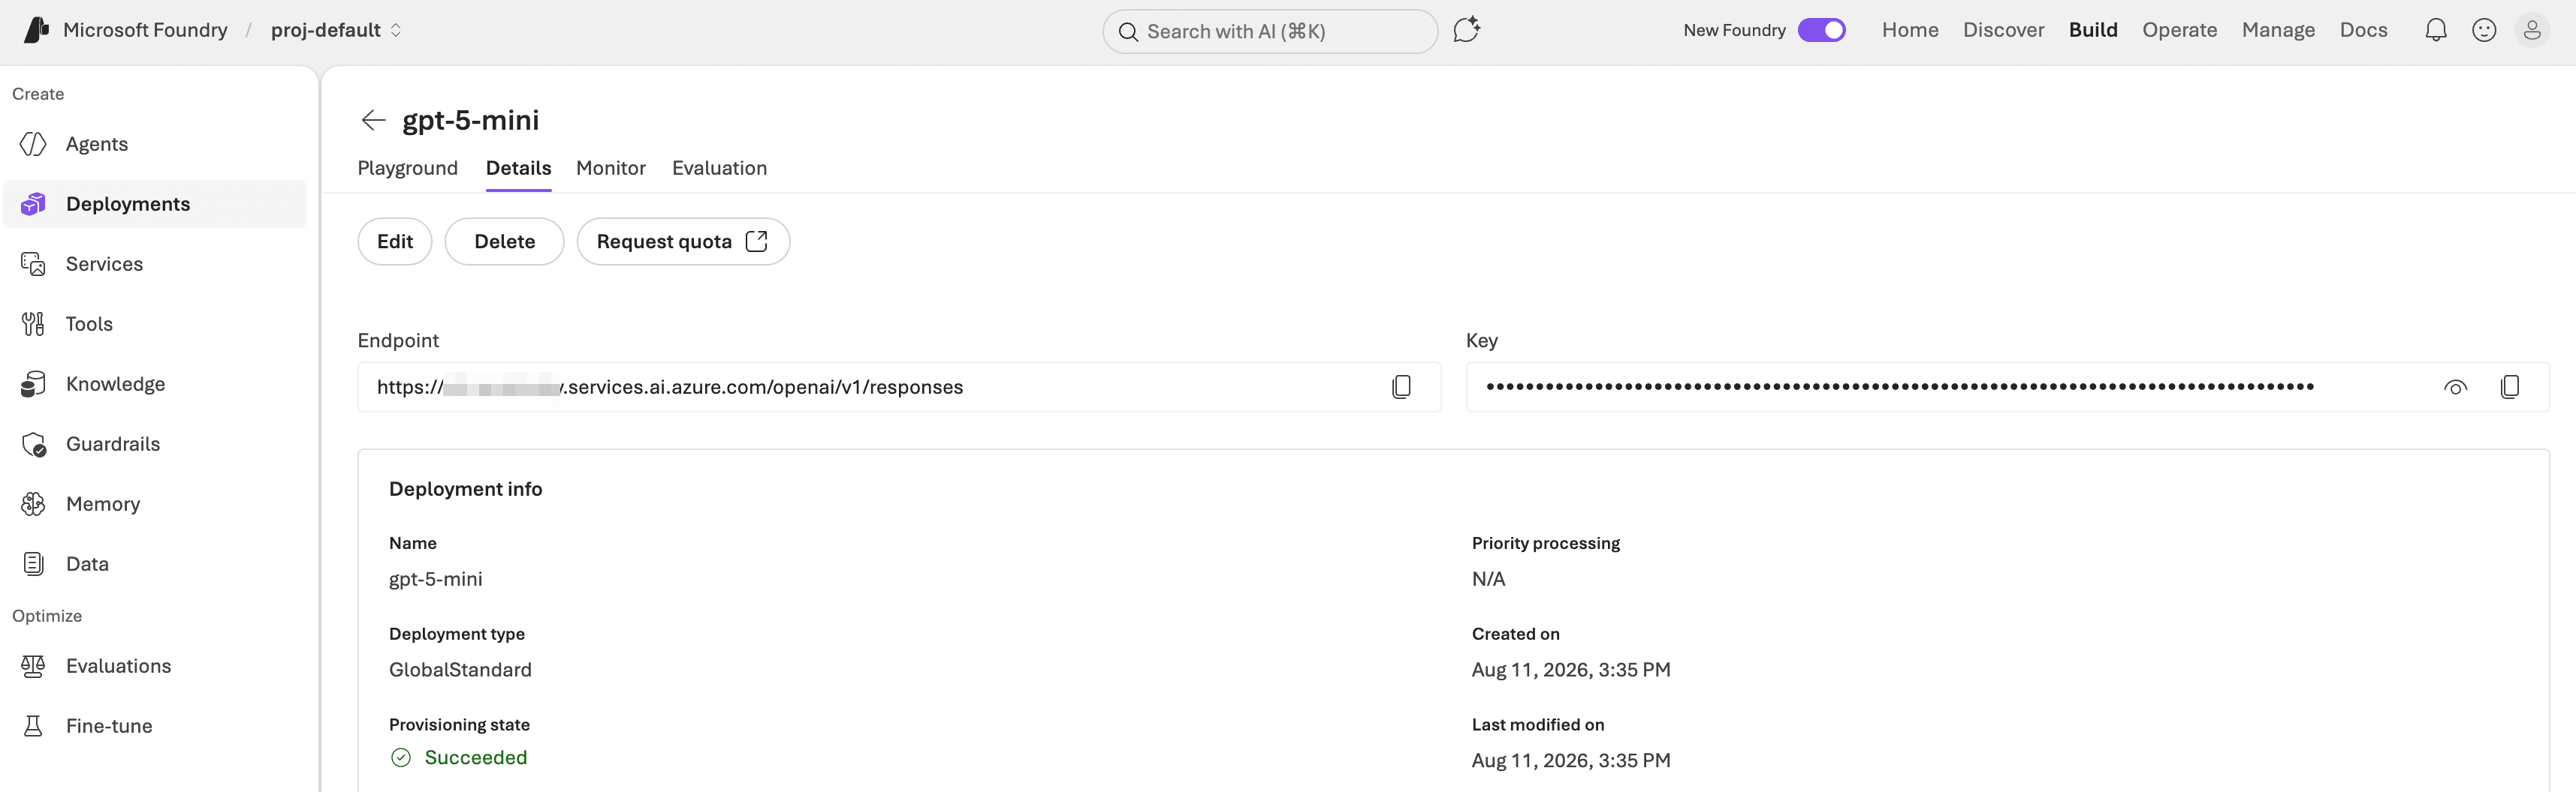Open Guardrails in the sidebar

point(155,443)
